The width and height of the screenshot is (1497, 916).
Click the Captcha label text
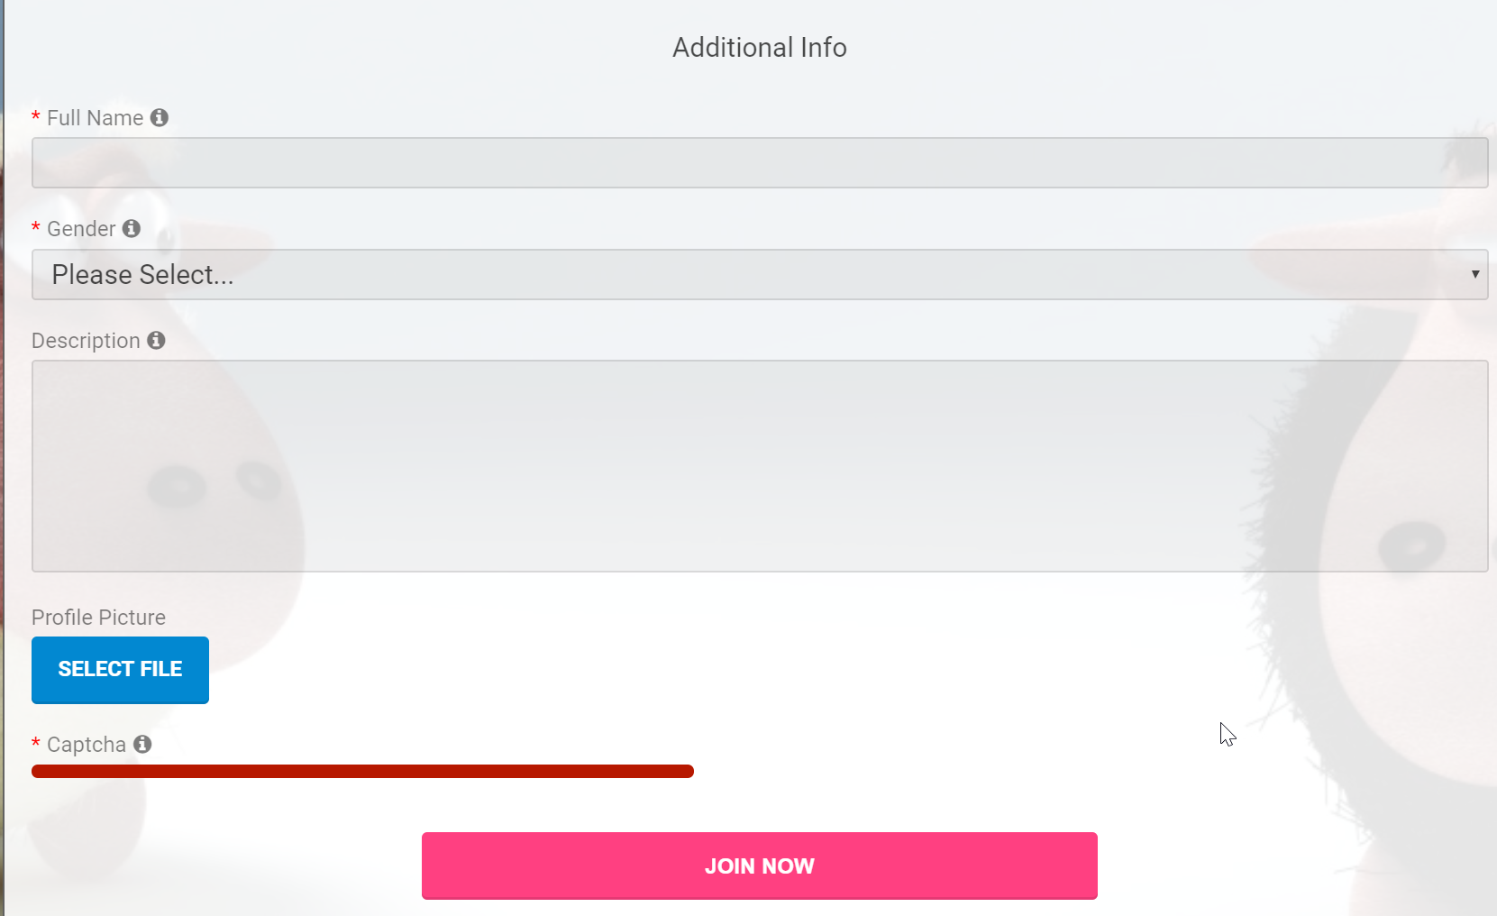tap(87, 745)
